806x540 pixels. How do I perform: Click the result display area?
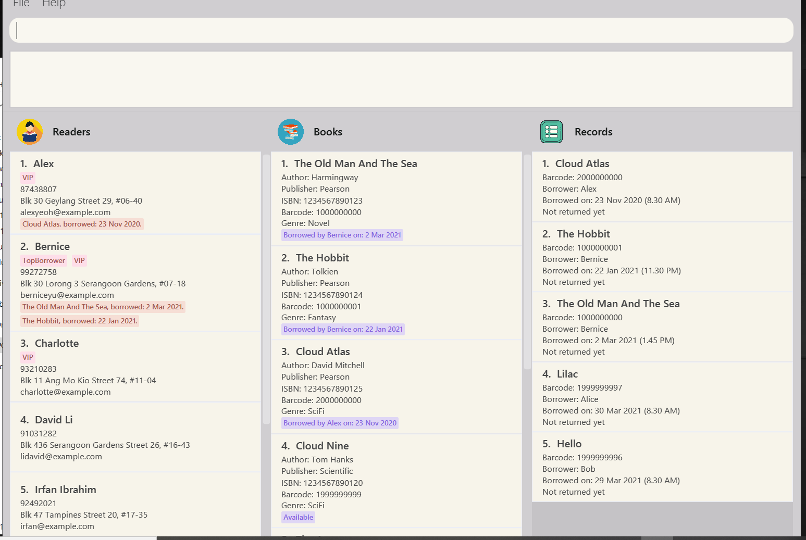click(401, 79)
